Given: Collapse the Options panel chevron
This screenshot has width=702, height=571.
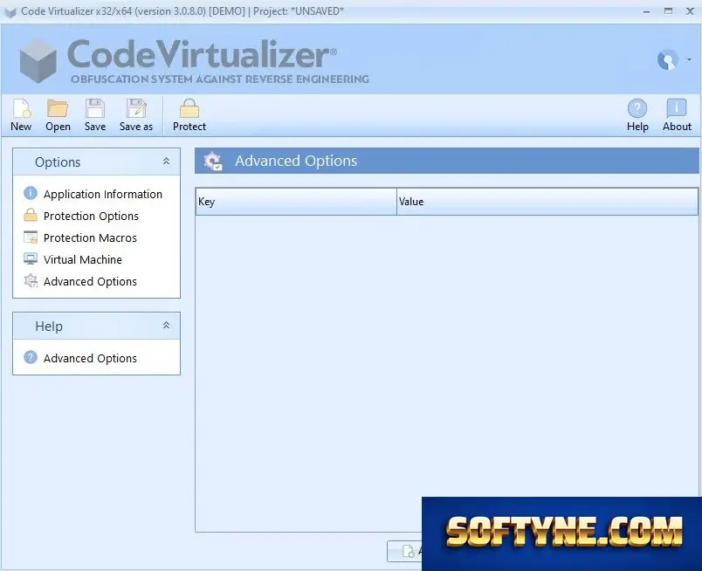Looking at the screenshot, I should (x=166, y=162).
